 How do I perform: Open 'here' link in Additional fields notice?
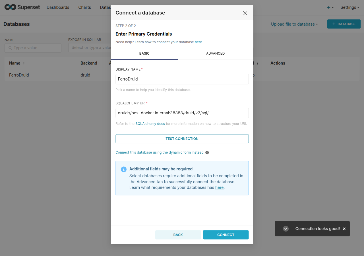point(219,187)
